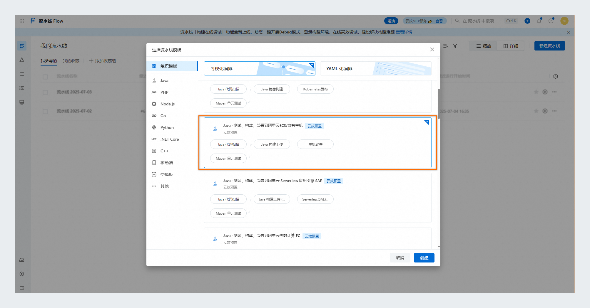This screenshot has height=308, width=590.
Task: Select the Go template category
Action: [172, 116]
